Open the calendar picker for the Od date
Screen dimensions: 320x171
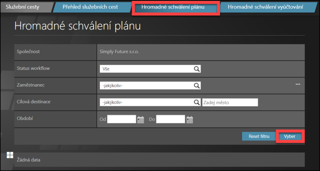coord(141,119)
